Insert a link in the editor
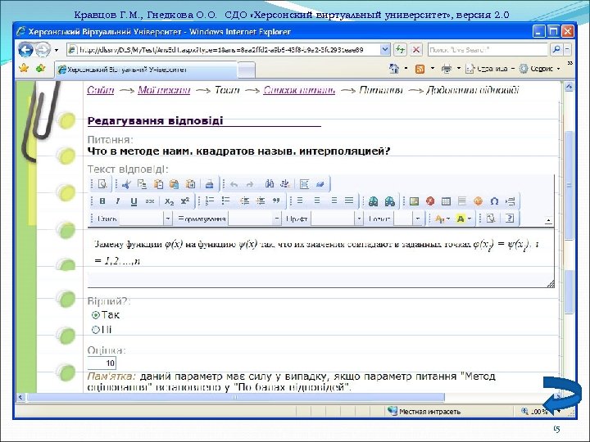 click(373, 201)
